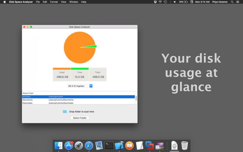Select the Downloads recent path row
The width and height of the screenshot is (243, 152).
(79, 103)
